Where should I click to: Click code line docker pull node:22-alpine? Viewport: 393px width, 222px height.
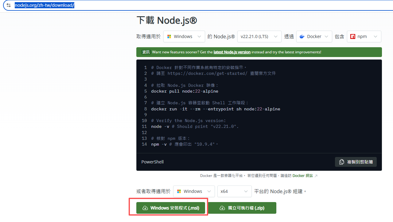point(185,91)
